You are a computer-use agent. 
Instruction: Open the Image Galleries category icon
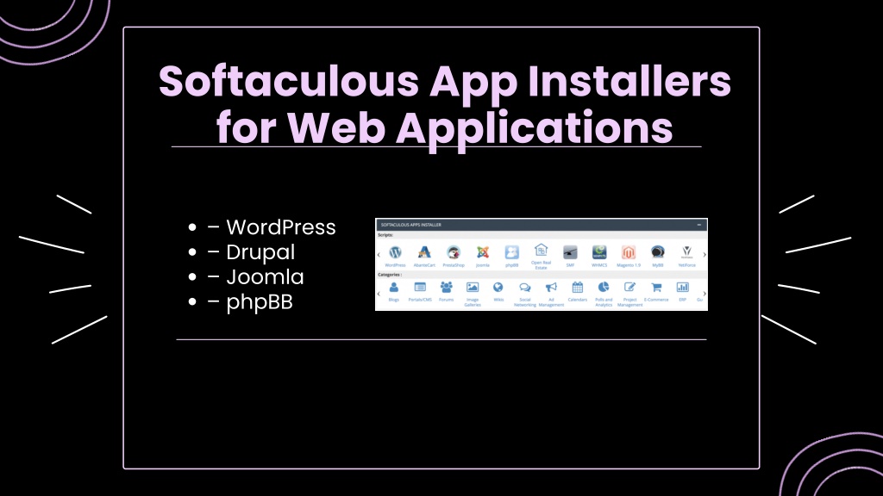473,288
